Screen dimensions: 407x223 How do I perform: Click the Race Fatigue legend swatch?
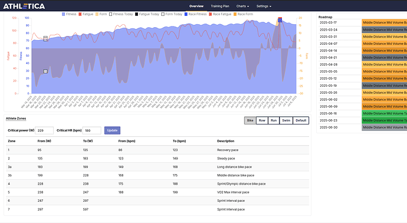pyautogui.click(x=210, y=14)
